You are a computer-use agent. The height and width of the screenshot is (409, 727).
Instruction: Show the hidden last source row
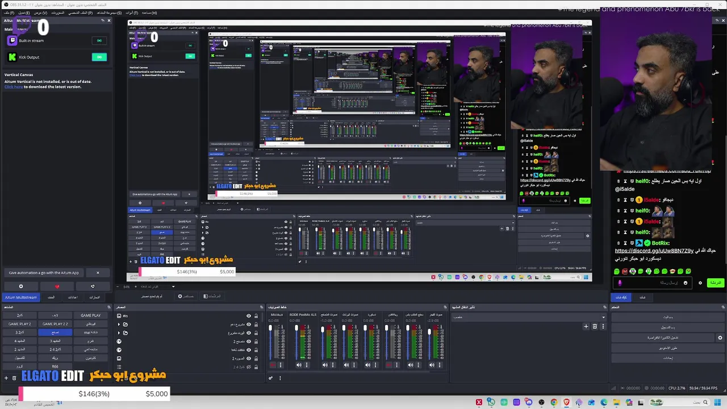[x=248, y=367]
